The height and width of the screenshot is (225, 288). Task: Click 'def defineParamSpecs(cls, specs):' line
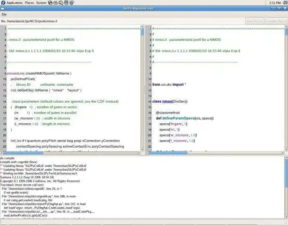(x=185, y=119)
